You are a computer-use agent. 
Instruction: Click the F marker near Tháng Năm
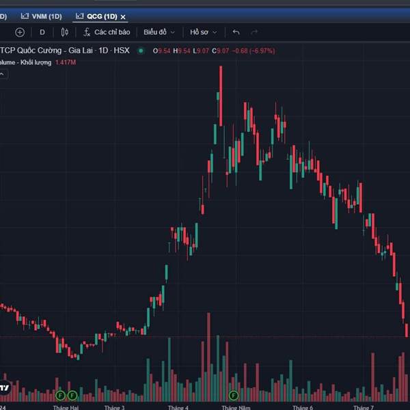click(234, 396)
